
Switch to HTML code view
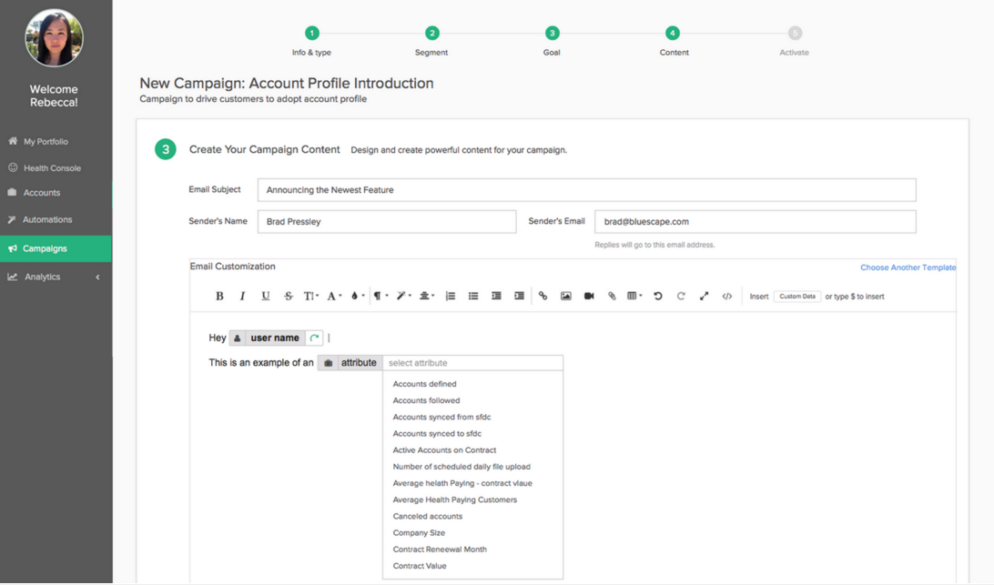(x=727, y=296)
